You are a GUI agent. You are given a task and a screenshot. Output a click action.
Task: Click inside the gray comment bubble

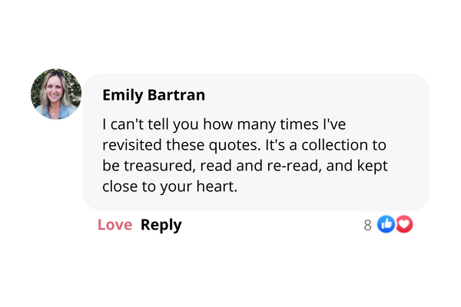256,142
